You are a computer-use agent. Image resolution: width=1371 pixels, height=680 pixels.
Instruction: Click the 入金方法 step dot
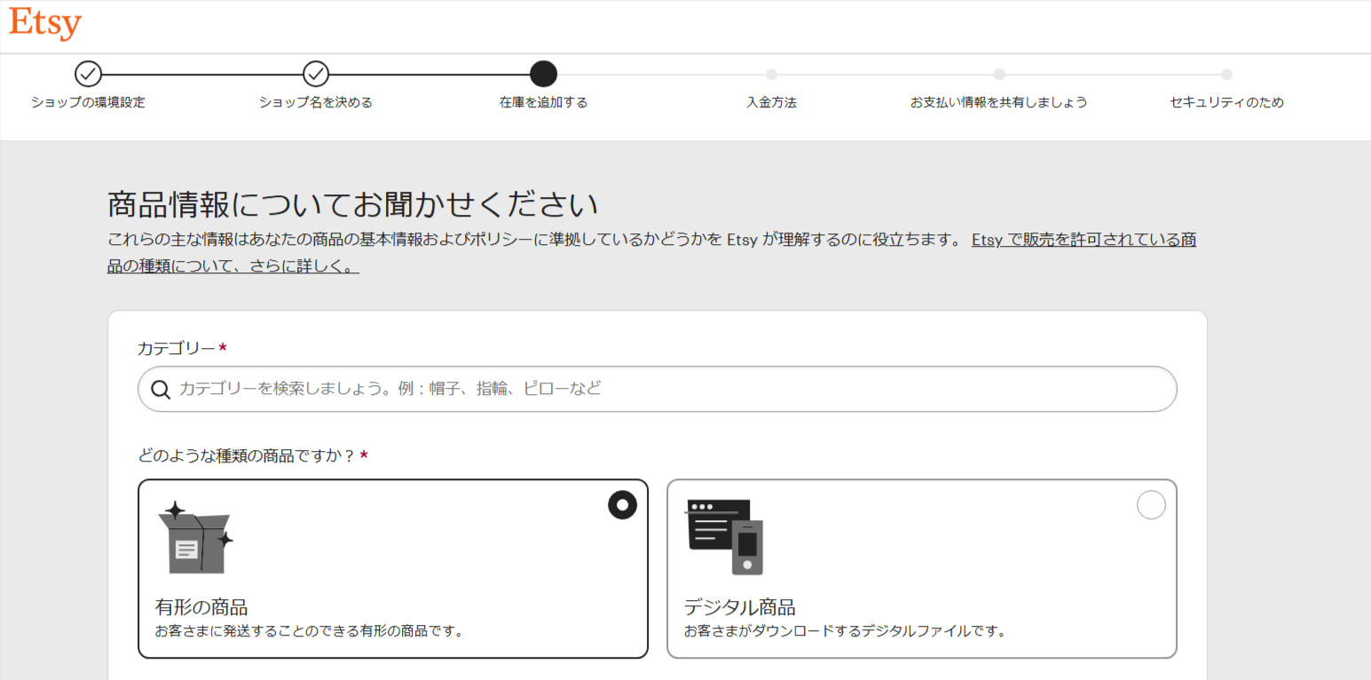click(771, 75)
